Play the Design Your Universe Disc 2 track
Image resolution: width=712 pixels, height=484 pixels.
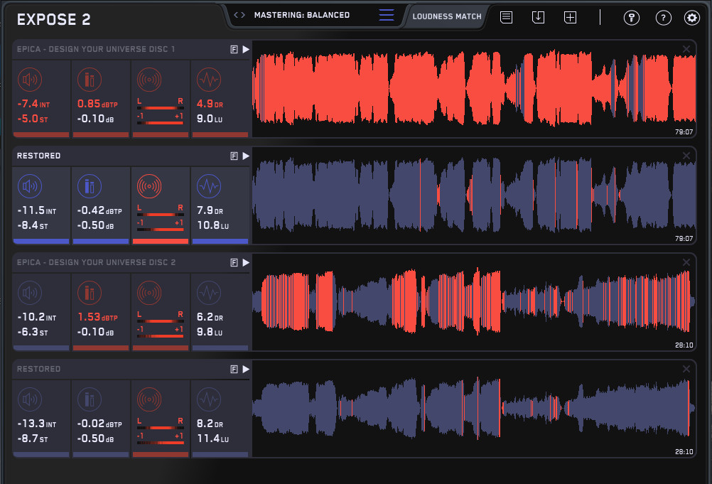[x=246, y=262]
